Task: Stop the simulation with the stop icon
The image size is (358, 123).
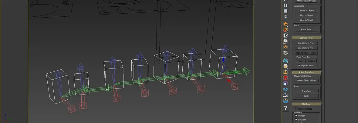Action: point(285,11)
